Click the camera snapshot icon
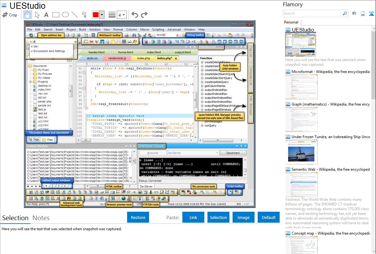This screenshot has width=376, height=254. tap(354, 13)
